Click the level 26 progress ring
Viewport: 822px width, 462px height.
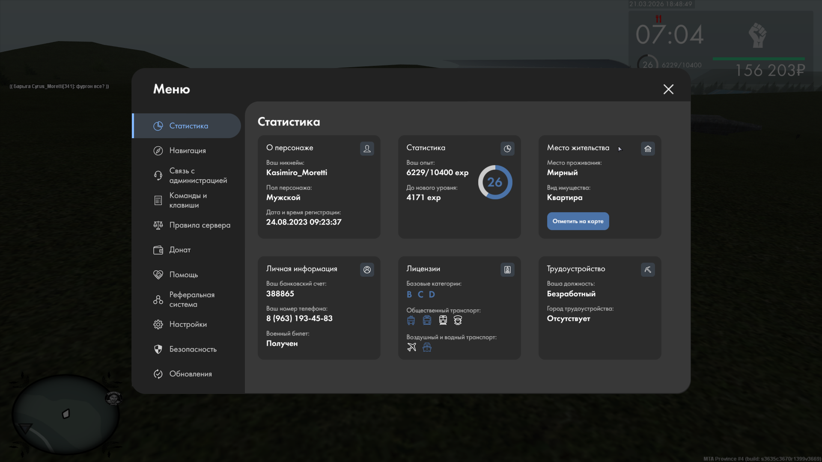pyautogui.click(x=495, y=182)
